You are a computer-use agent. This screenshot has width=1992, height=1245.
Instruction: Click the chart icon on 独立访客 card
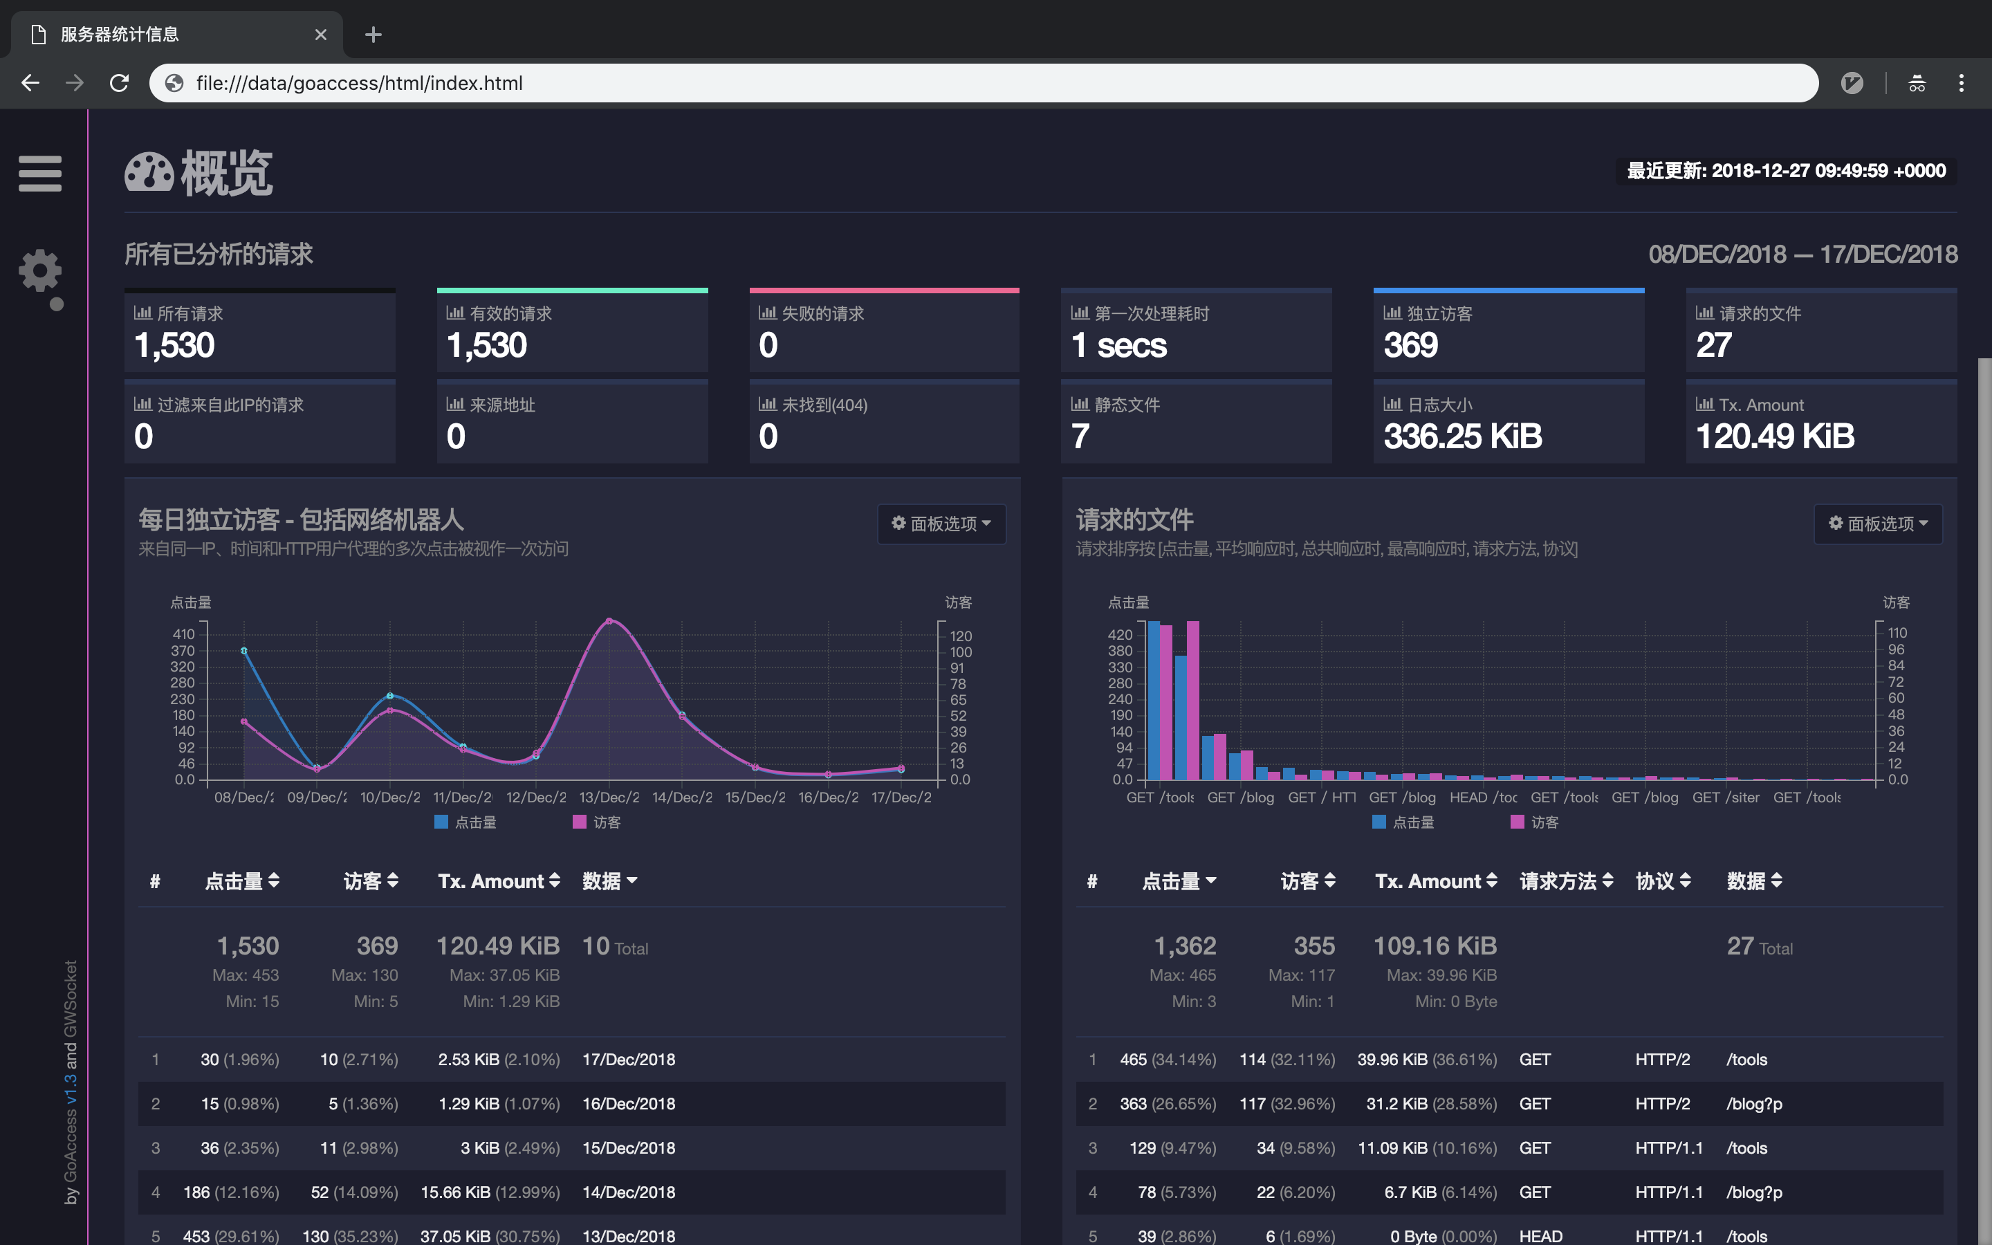(1393, 313)
